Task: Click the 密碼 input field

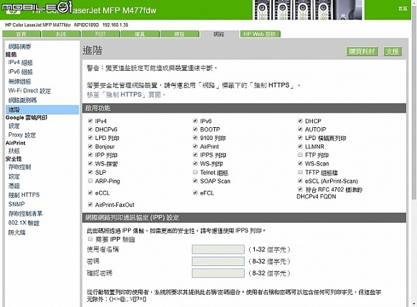Action: 218,261
